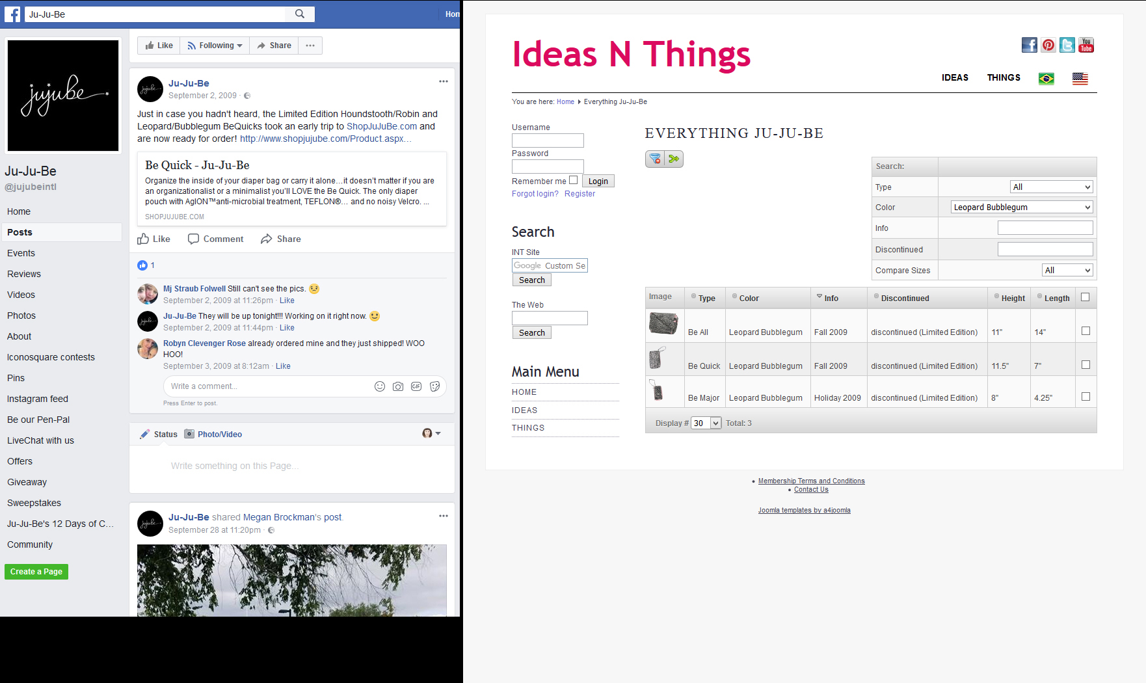
Task: Open the IDEAS top navigation item
Action: pyautogui.click(x=955, y=77)
